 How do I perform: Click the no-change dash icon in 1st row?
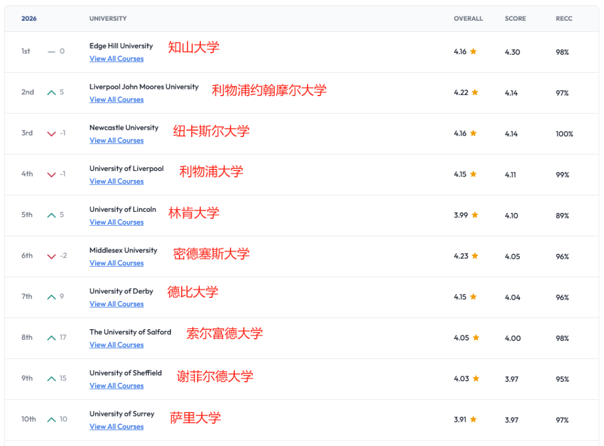(51, 51)
